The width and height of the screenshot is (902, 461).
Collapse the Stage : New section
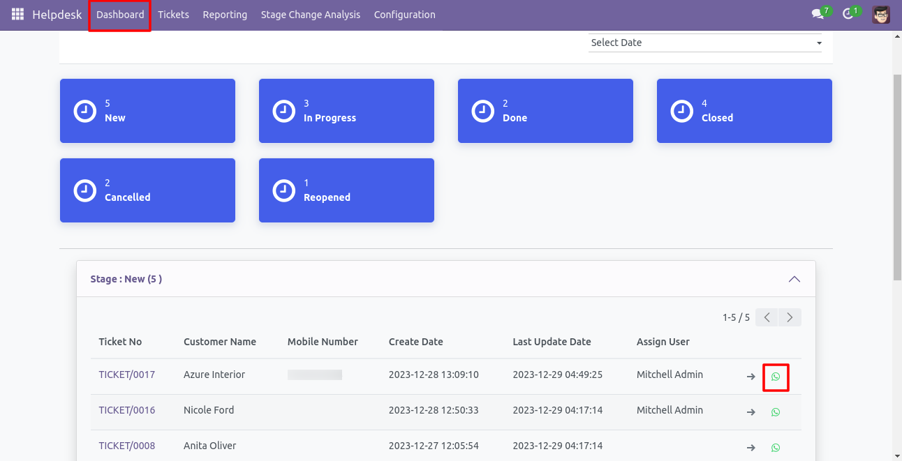[x=794, y=279]
